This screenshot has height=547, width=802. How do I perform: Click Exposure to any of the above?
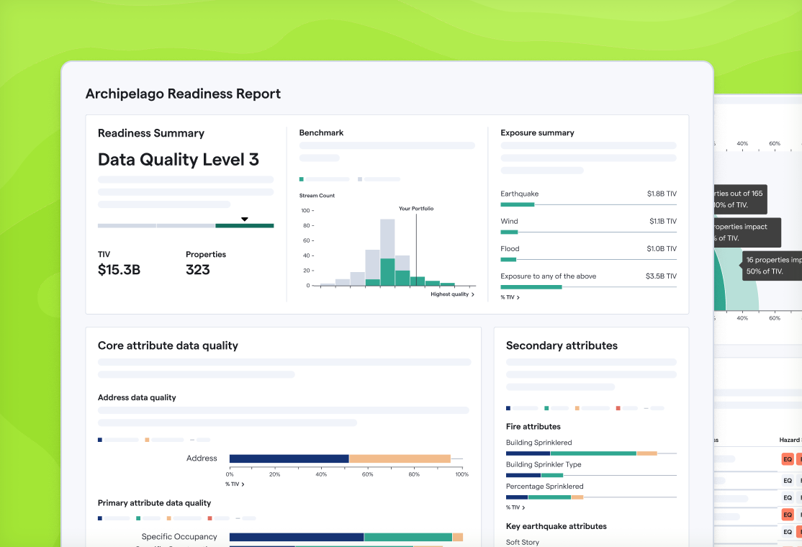(x=549, y=276)
